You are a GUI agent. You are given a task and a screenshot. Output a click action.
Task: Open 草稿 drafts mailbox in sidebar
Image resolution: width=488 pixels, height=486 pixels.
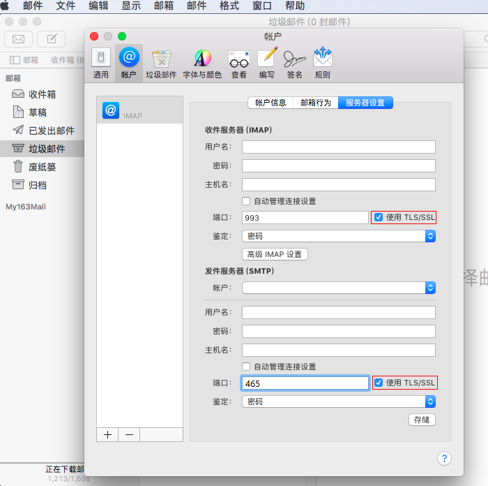[42, 112]
